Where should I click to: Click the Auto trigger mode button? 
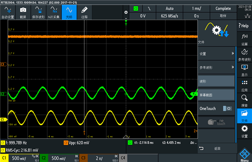click(x=170, y=9)
